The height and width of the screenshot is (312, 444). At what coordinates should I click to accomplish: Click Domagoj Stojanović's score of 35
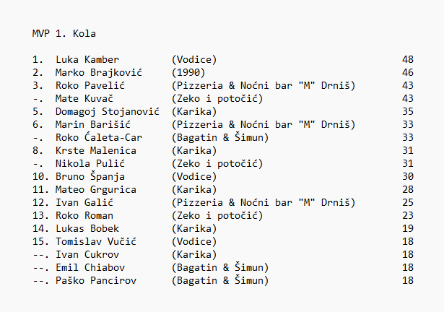click(407, 111)
